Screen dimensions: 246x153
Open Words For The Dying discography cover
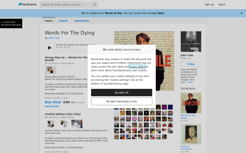click(191, 103)
